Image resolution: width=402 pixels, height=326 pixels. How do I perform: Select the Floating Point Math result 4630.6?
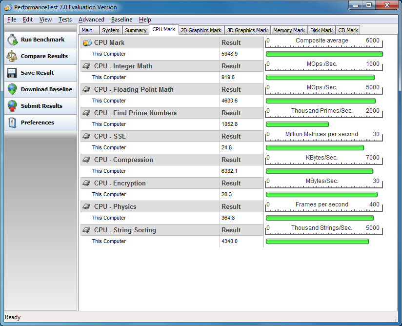(229, 101)
